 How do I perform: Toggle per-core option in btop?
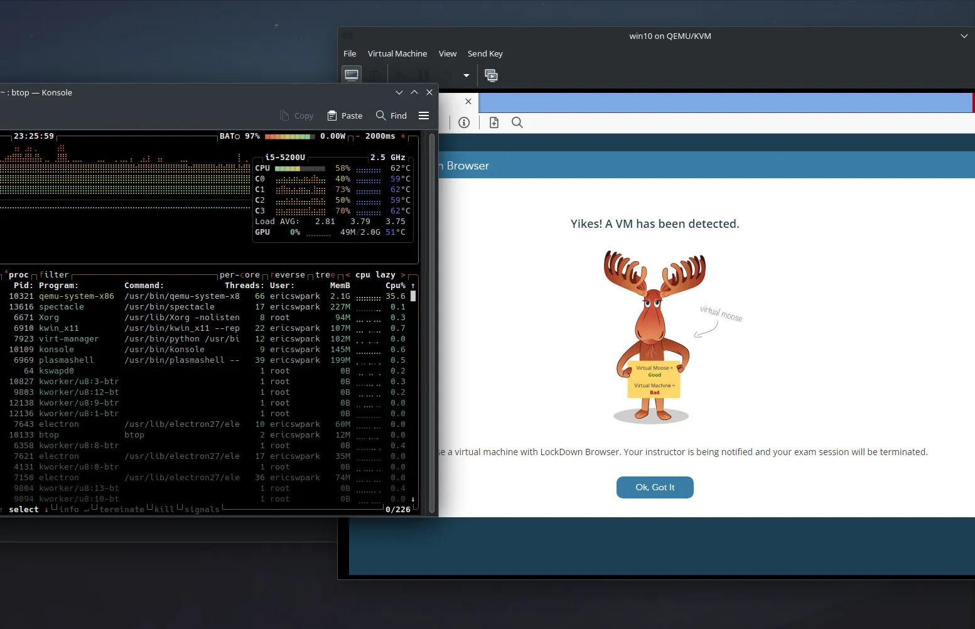click(239, 275)
